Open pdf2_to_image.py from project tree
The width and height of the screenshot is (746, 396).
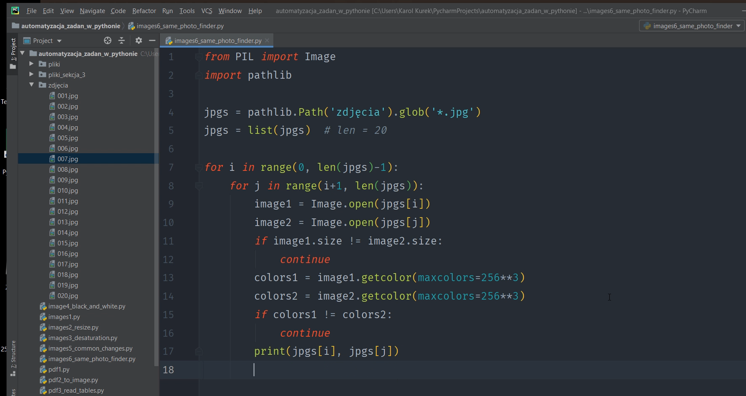(73, 380)
